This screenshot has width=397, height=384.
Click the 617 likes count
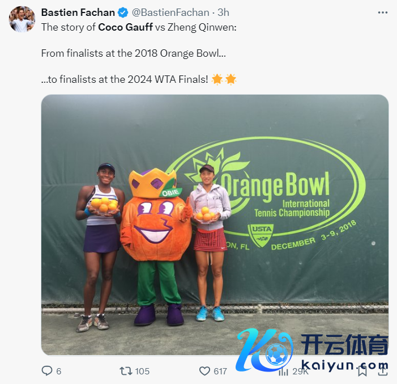[x=220, y=372]
